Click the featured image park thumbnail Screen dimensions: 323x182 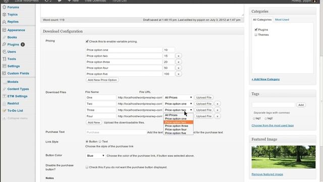[x=284, y=157]
